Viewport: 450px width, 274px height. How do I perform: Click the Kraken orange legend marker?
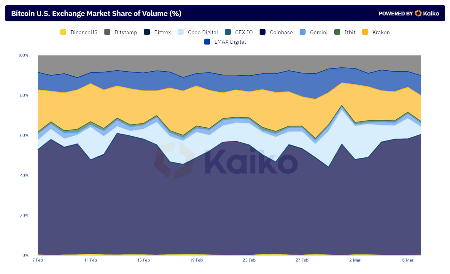coord(365,32)
